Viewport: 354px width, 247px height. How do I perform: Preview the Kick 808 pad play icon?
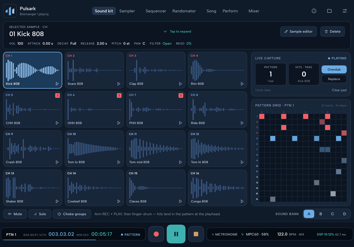[57, 84]
